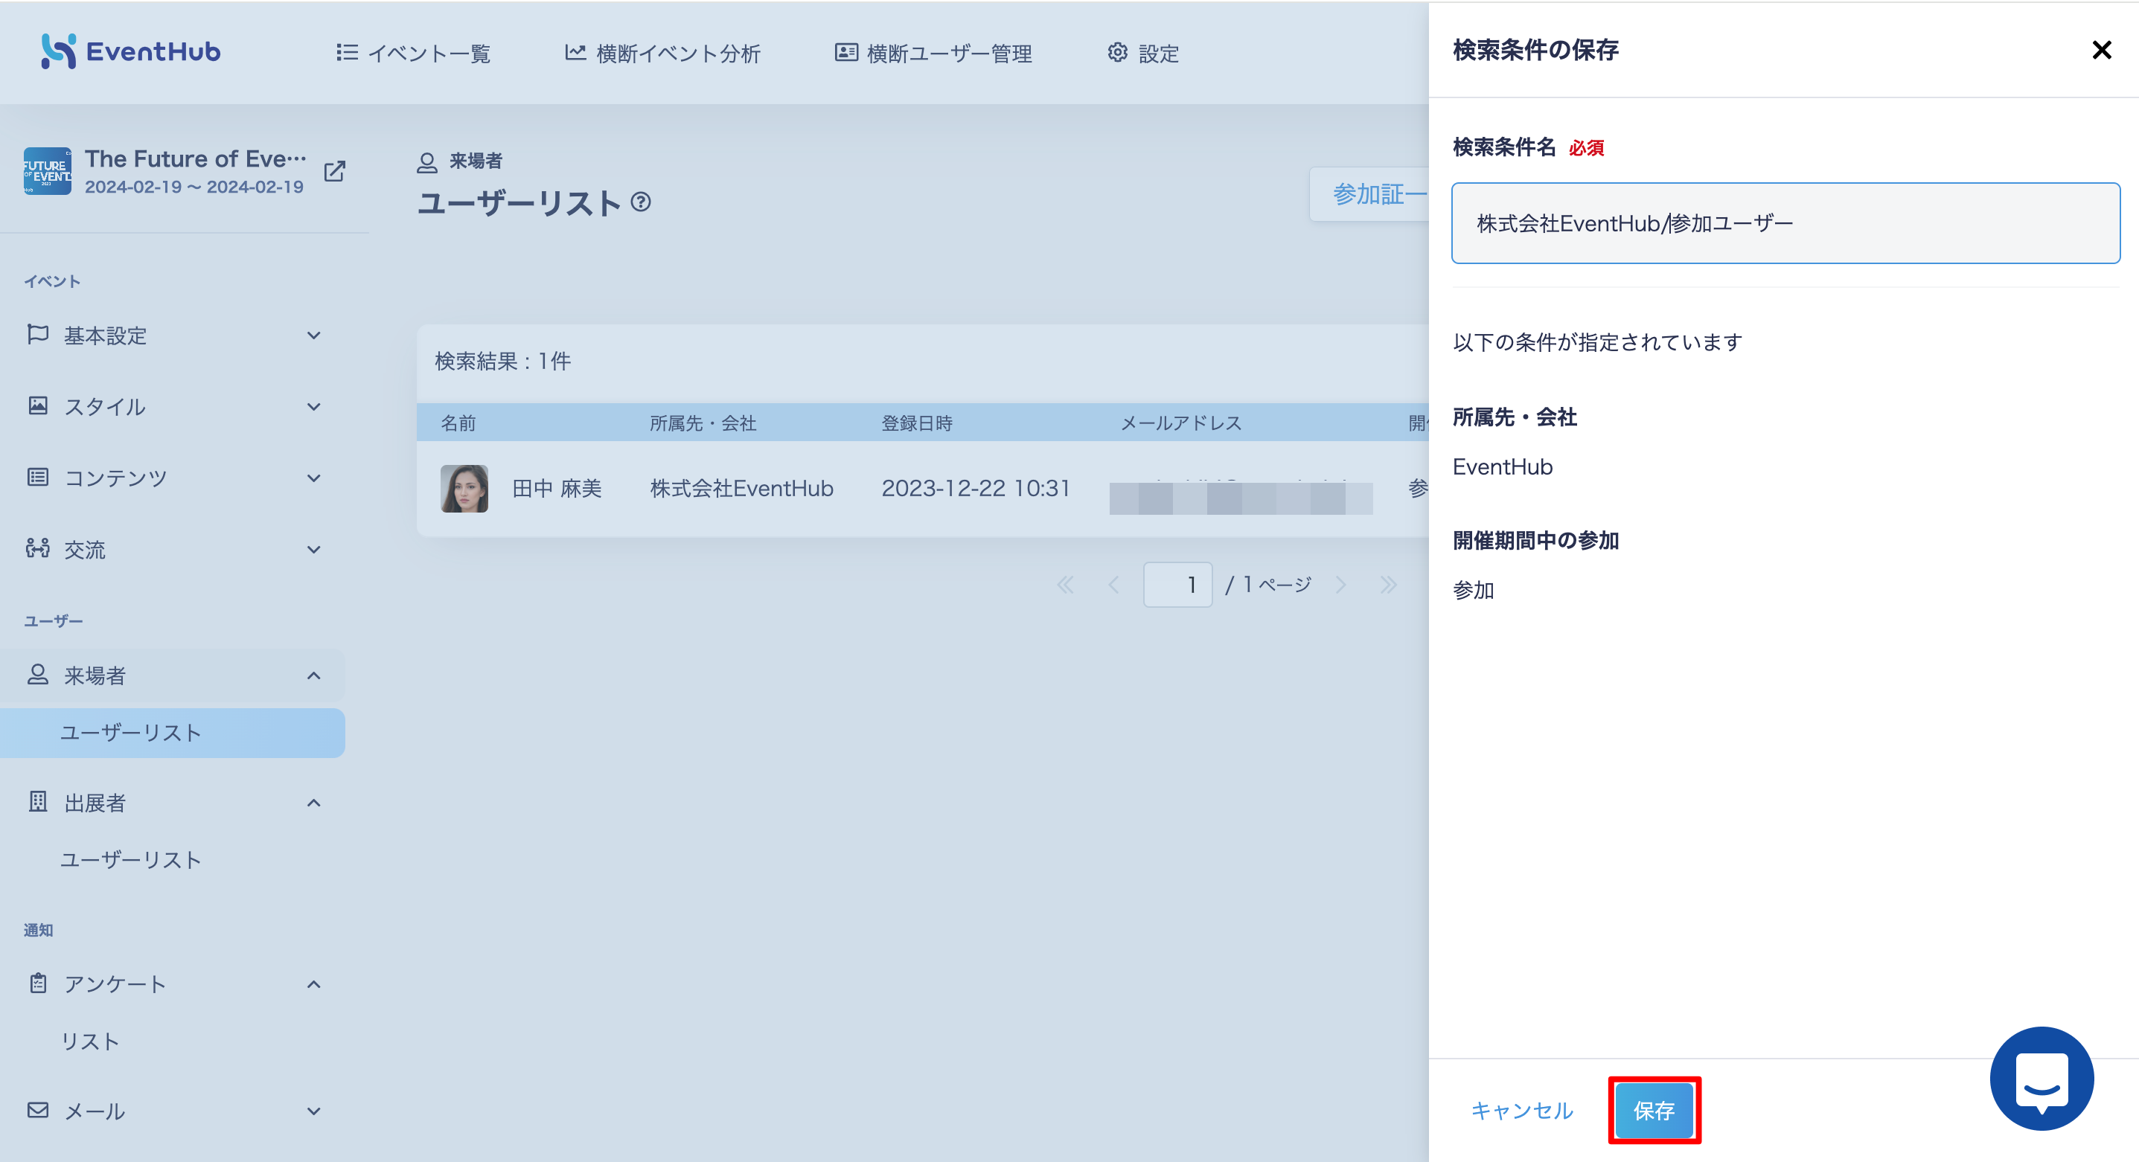Go to last page with double-right arrow
Viewport: 2139px width, 1162px height.
click(x=1390, y=585)
